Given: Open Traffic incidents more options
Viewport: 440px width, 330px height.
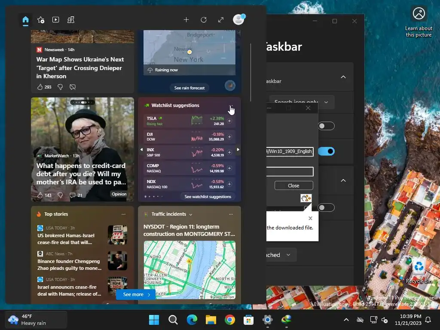Looking at the screenshot, I should (x=231, y=214).
